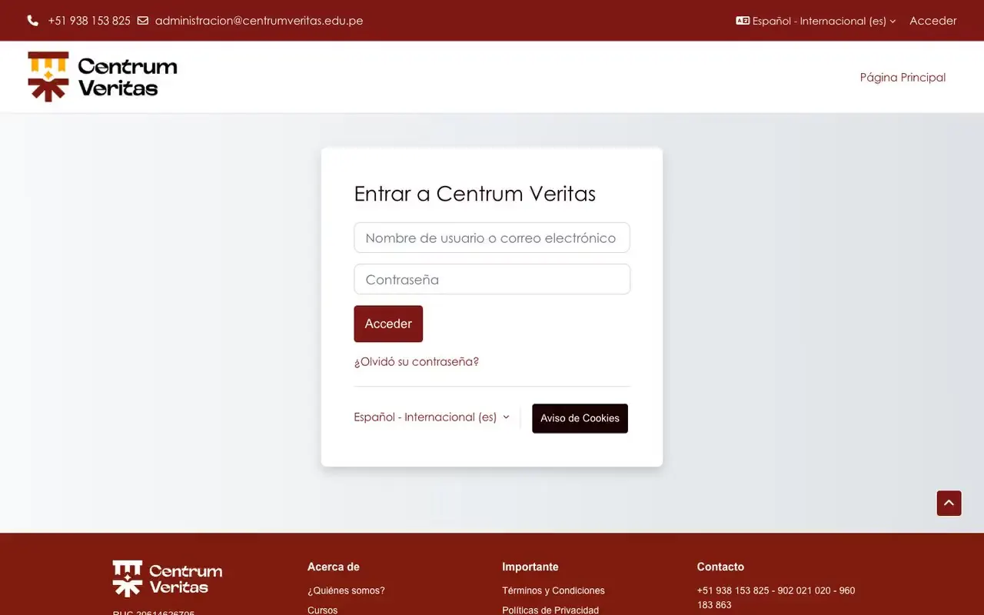Click the Aviso de Cookies button
This screenshot has height=615, width=984.
click(580, 418)
